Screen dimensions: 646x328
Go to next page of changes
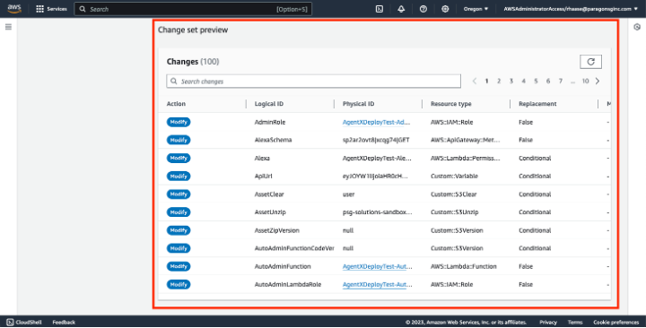598,81
